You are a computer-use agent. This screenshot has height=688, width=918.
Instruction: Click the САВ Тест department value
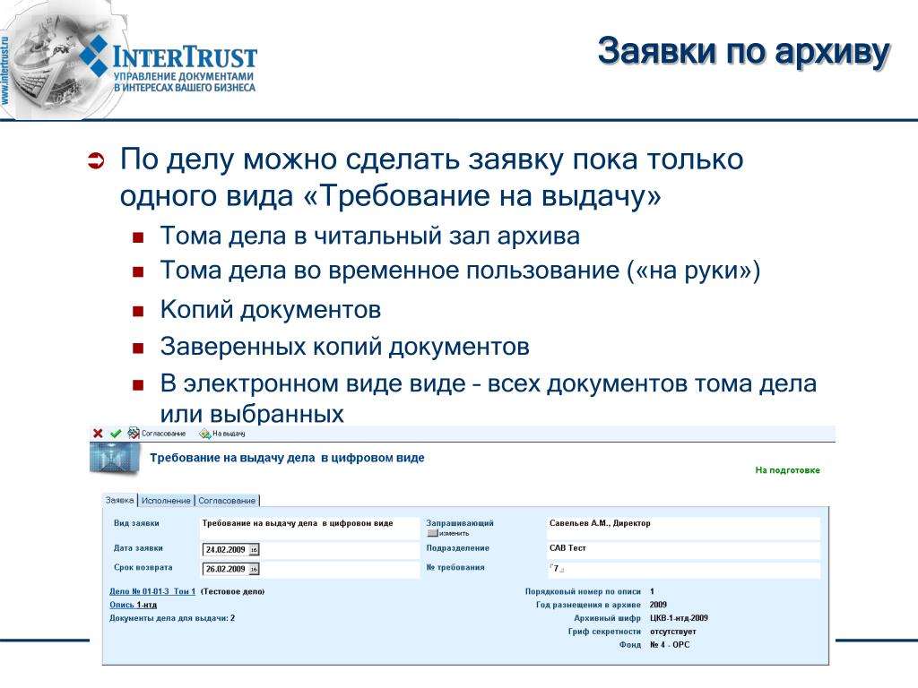point(567,548)
